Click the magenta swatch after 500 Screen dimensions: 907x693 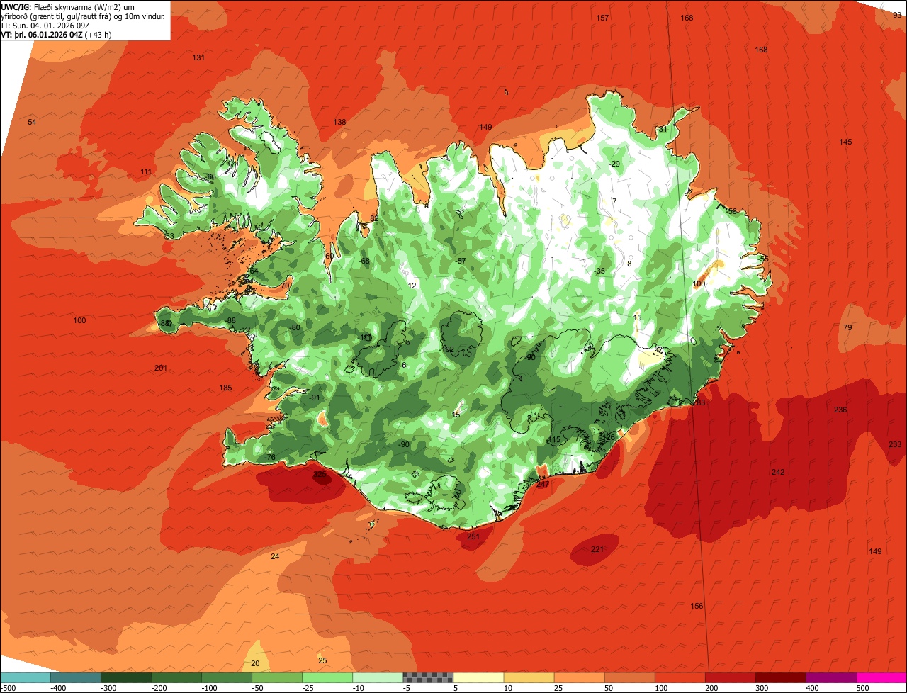(x=881, y=677)
